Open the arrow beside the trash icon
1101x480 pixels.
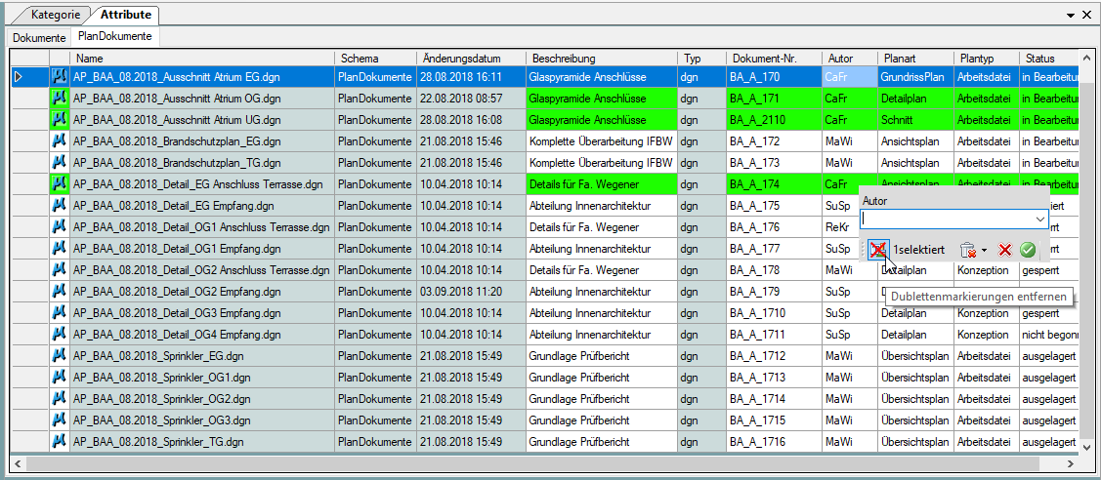[x=985, y=250]
